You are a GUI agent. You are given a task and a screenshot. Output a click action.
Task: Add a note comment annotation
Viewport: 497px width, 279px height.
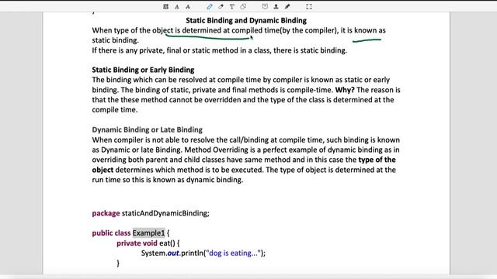pyautogui.click(x=265, y=6)
